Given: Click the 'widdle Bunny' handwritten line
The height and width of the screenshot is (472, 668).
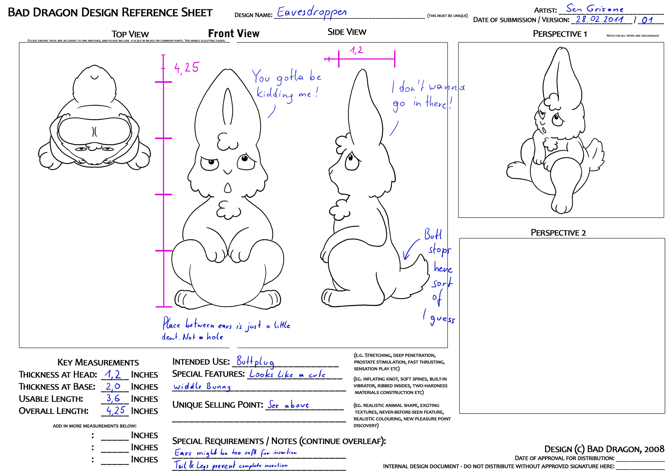Looking at the screenshot, I should 202,386.
